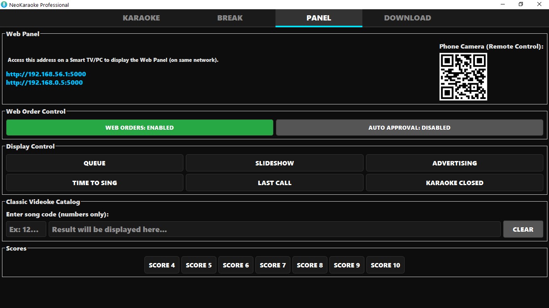This screenshot has width=549, height=308.
Task: Show ADVERTISING on display
Action: 454,163
